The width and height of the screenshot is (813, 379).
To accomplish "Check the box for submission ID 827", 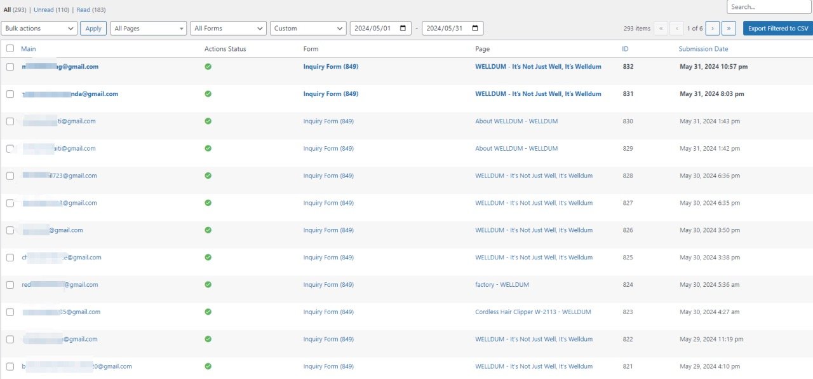I will [10, 203].
